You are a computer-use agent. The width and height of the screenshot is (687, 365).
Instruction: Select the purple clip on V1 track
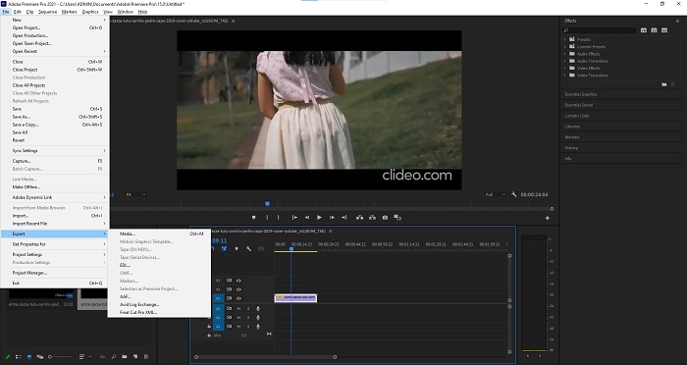(295, 298)
